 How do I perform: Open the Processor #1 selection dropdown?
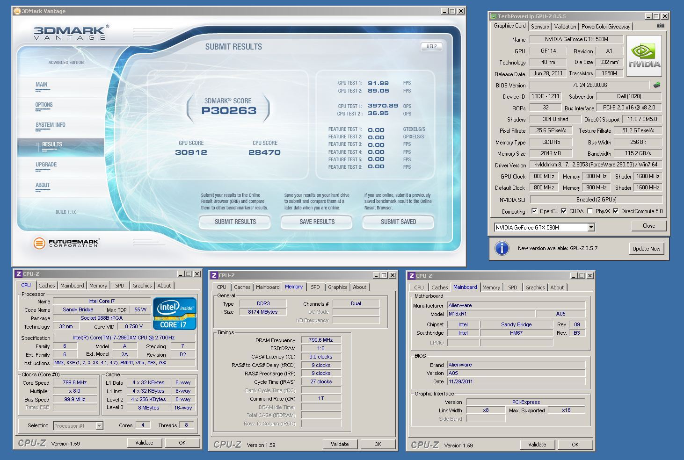[x=99, y=426]
